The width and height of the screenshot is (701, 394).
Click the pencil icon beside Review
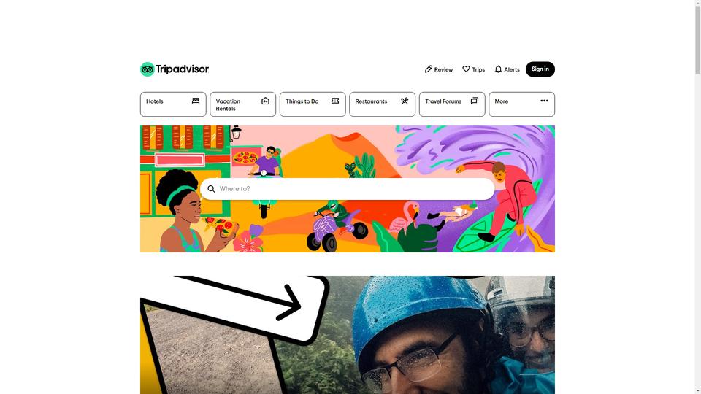429,69
